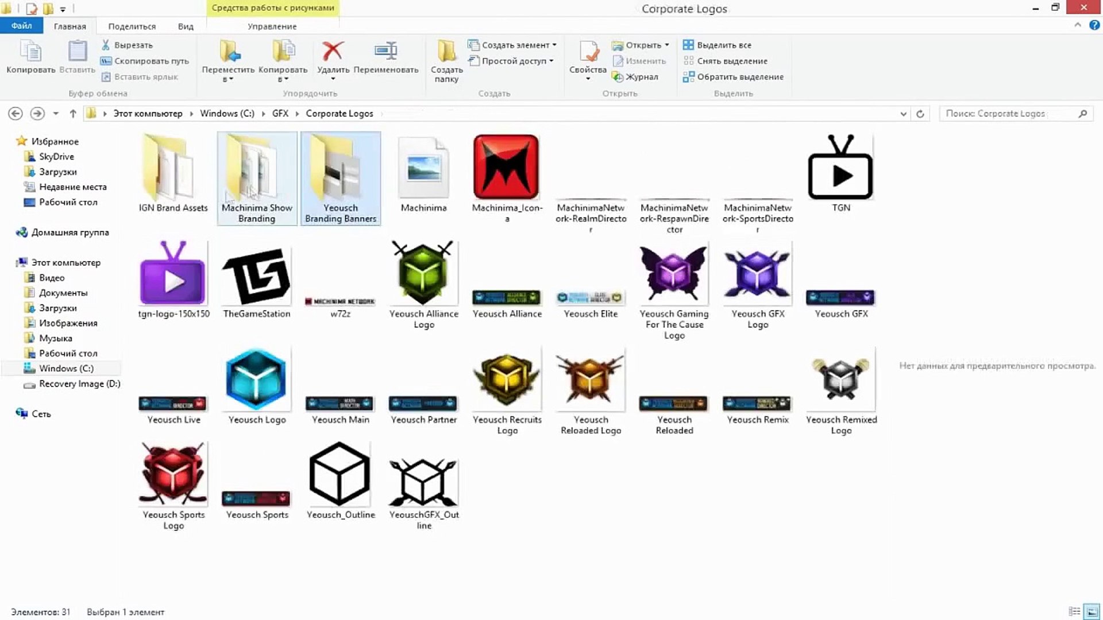Click the Переименовать (Rename) icon

[385, 51]
